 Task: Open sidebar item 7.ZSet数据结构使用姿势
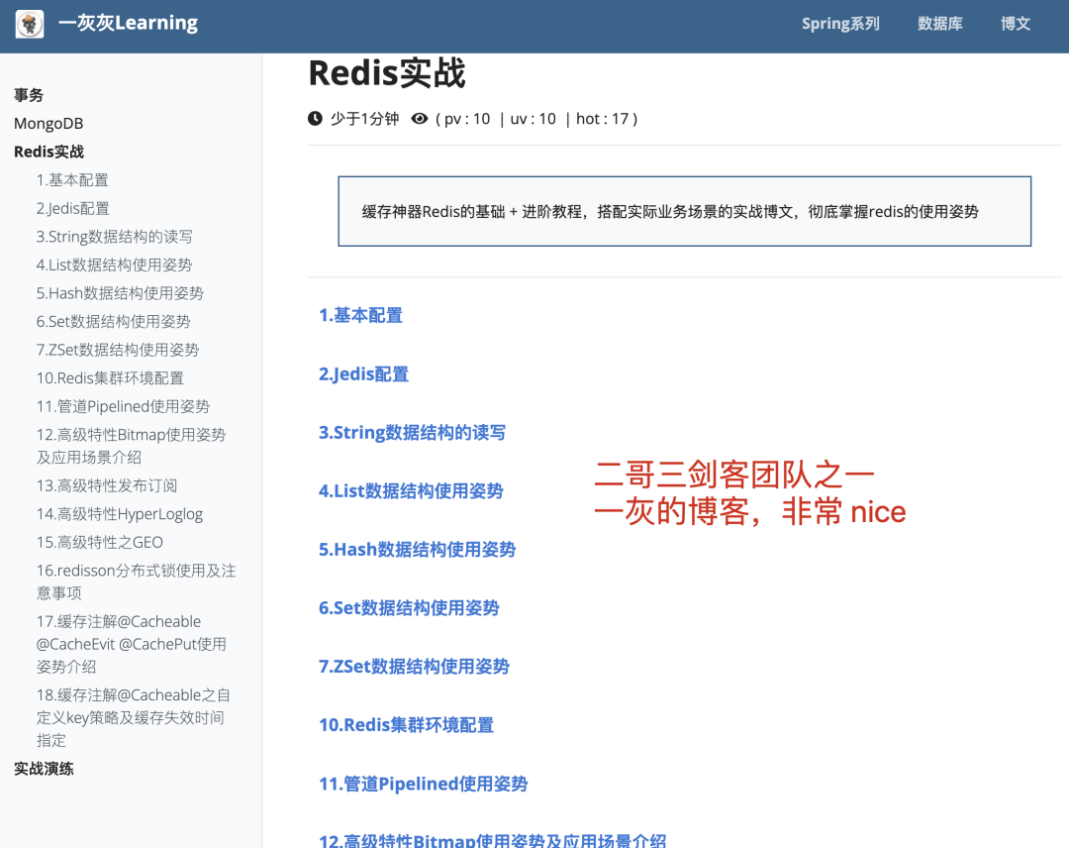coord(117,350)
